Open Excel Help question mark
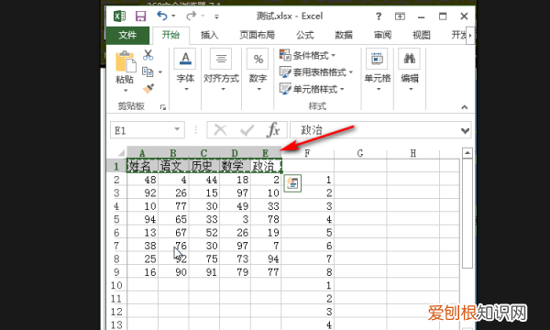Image resolution: width=550 pixels, height=330 pixels. click(378, 16)
